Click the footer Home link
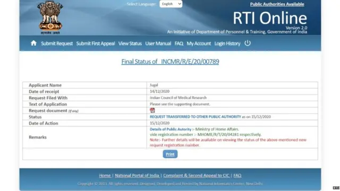 coord(105,176)
